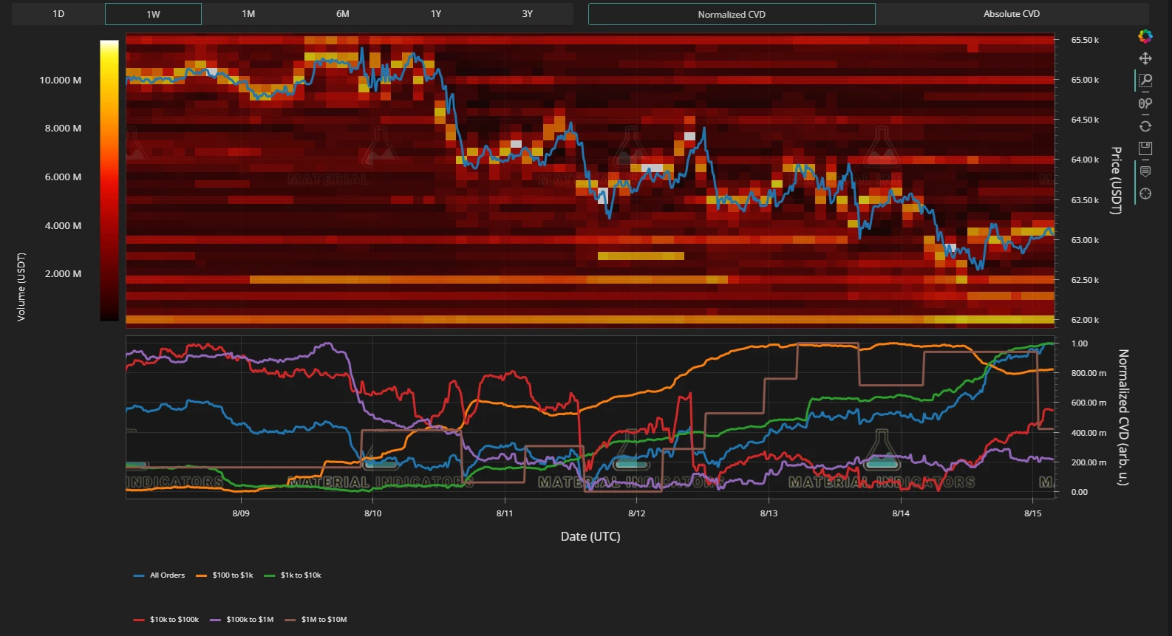
Task: Click the 200.00 m CVD tick
Action: tap(1088, 462)
